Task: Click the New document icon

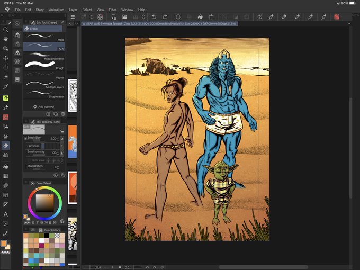Action: [x=114, y=17]
